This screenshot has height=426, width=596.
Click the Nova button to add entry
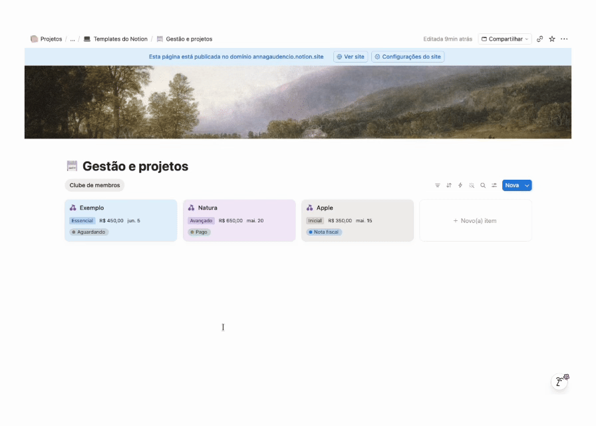(x=512, y=185)
